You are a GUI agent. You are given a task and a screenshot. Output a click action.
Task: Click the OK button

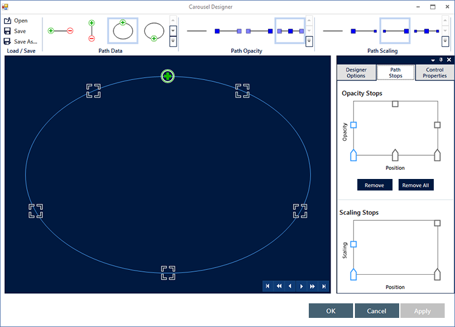pyautogui.click(x=331, y=311)
